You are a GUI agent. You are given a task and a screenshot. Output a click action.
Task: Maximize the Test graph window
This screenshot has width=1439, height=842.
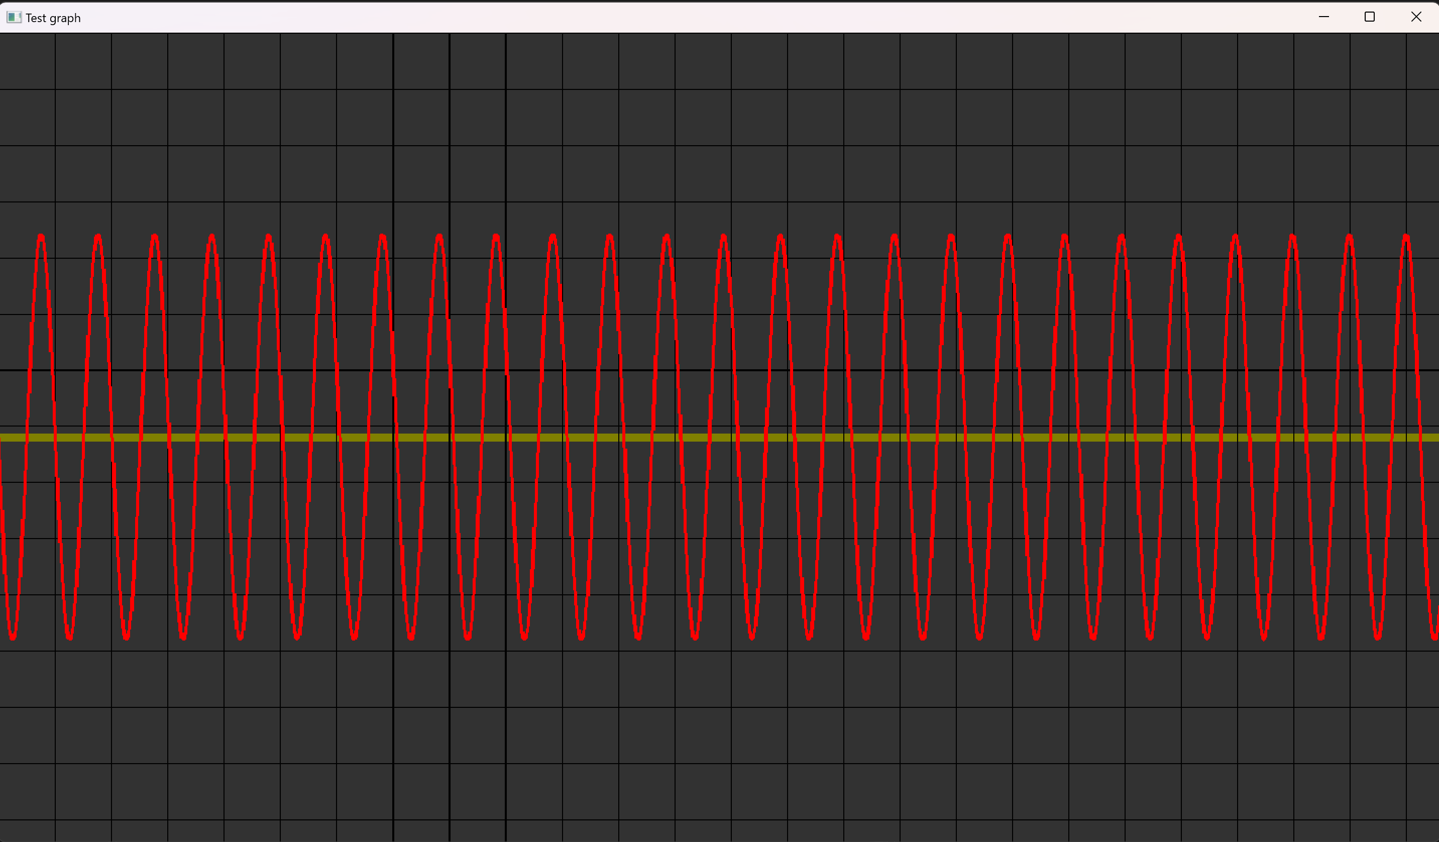pos(1369,17)
